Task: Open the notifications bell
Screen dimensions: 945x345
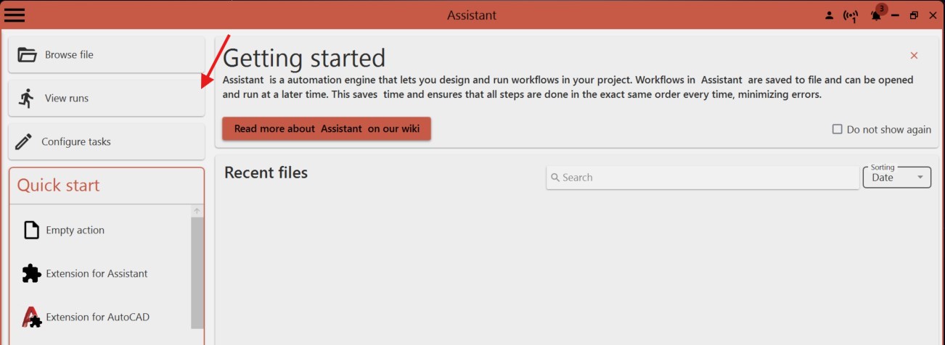Action: coord(877,15)
